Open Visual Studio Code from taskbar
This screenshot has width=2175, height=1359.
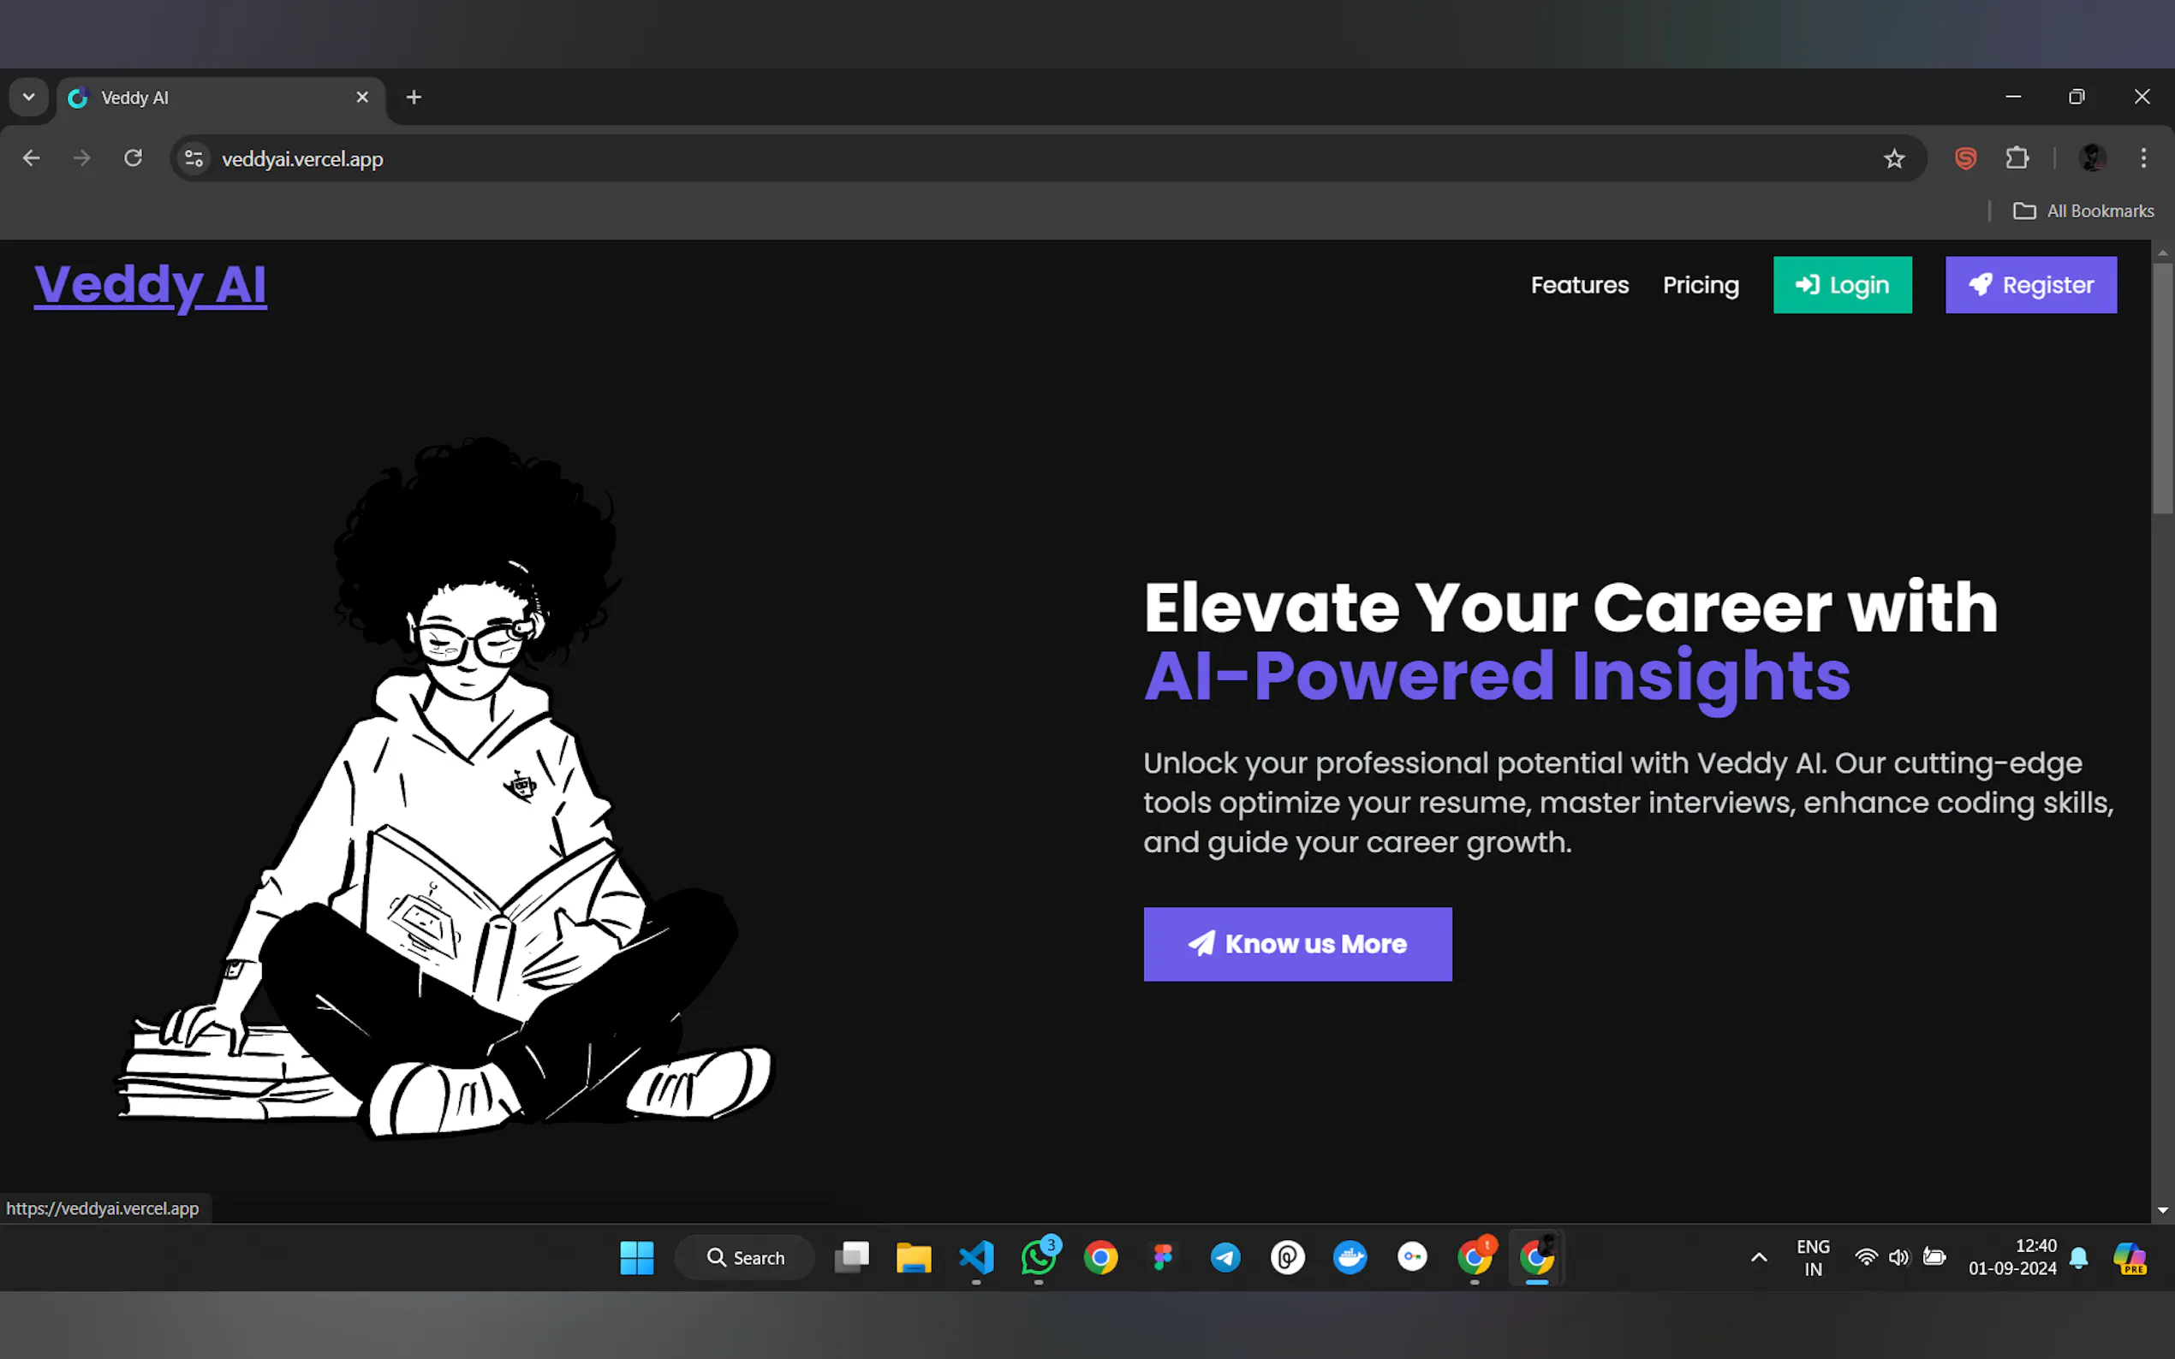point(975,1256)
